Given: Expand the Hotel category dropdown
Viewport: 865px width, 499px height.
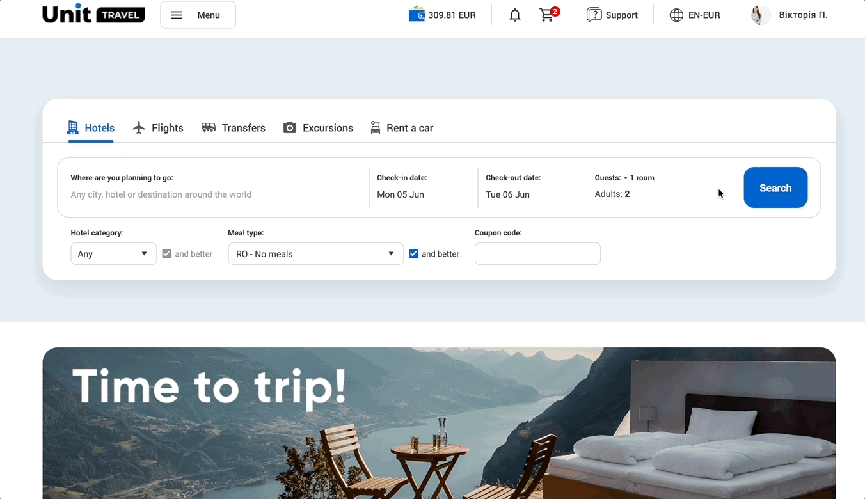Looking at the screenshot, I should click(113, 254).
